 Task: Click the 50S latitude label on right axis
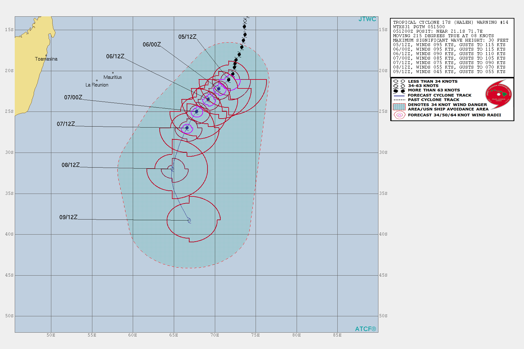point(383,316)
